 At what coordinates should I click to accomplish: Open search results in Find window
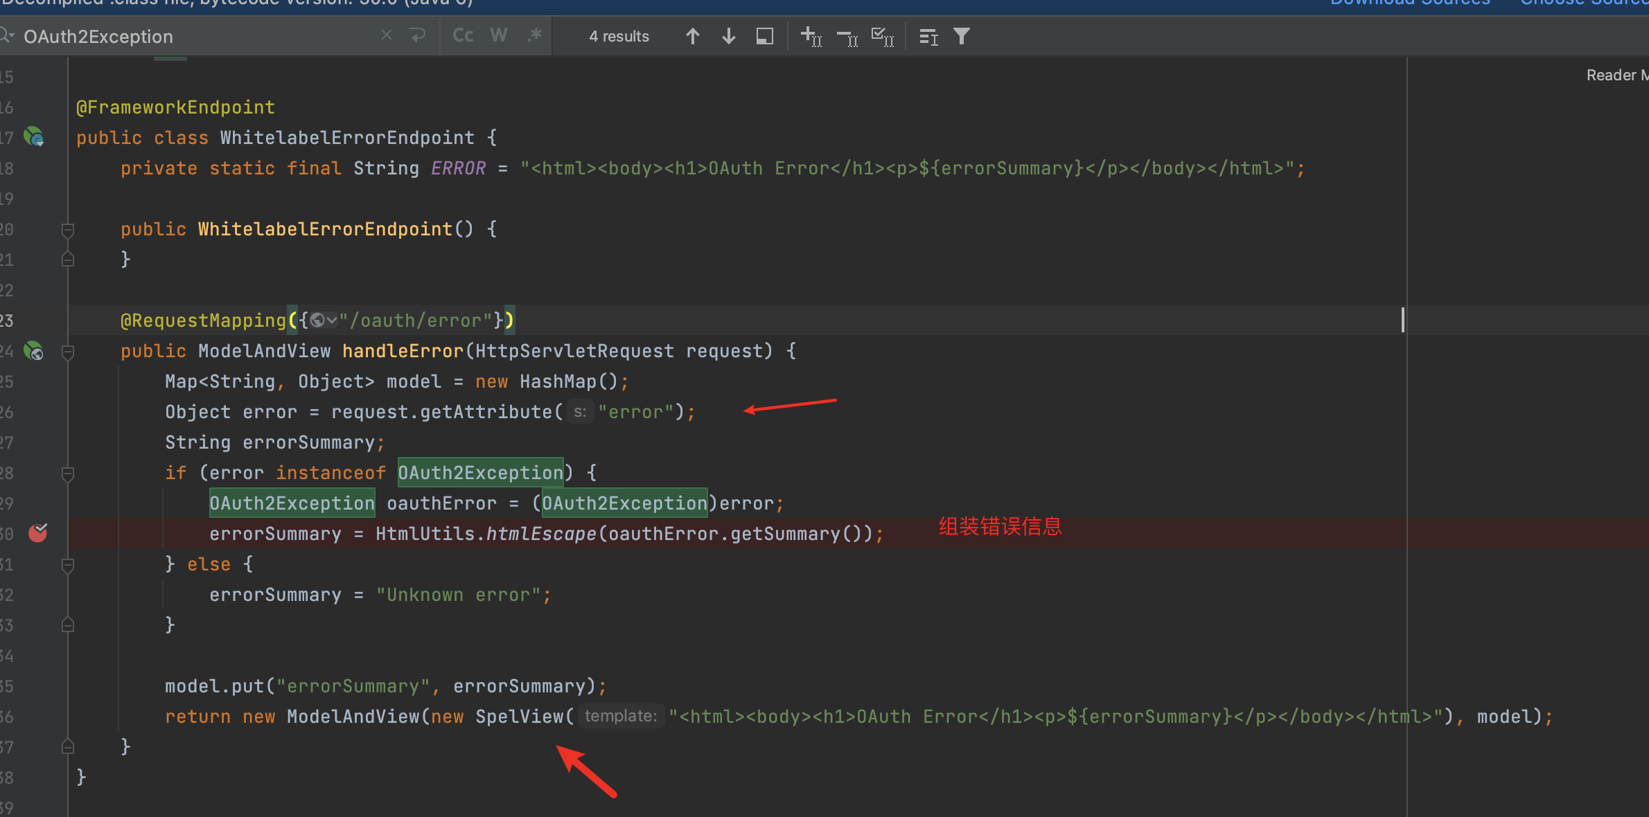(x=765, y=36)
